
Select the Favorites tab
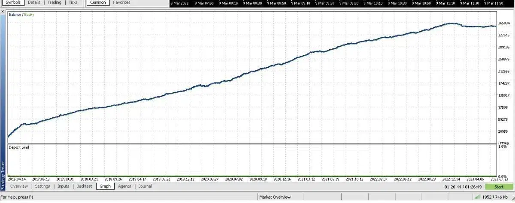(x=122, y=3)
